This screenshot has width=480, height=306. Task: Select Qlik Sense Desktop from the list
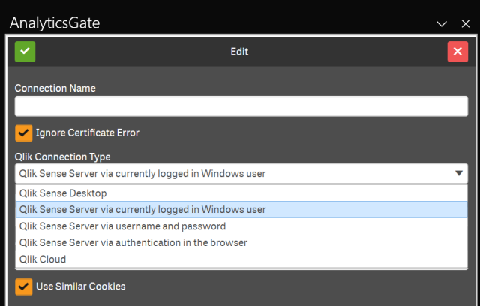[63, 193]
